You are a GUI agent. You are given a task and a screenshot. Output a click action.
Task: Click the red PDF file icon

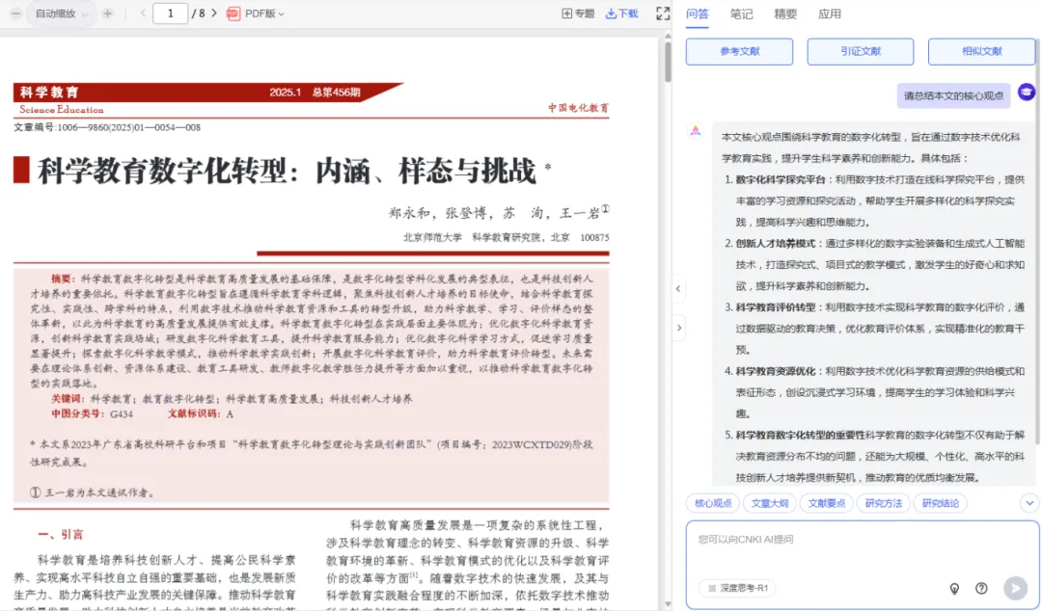click(x=233, y=13)
